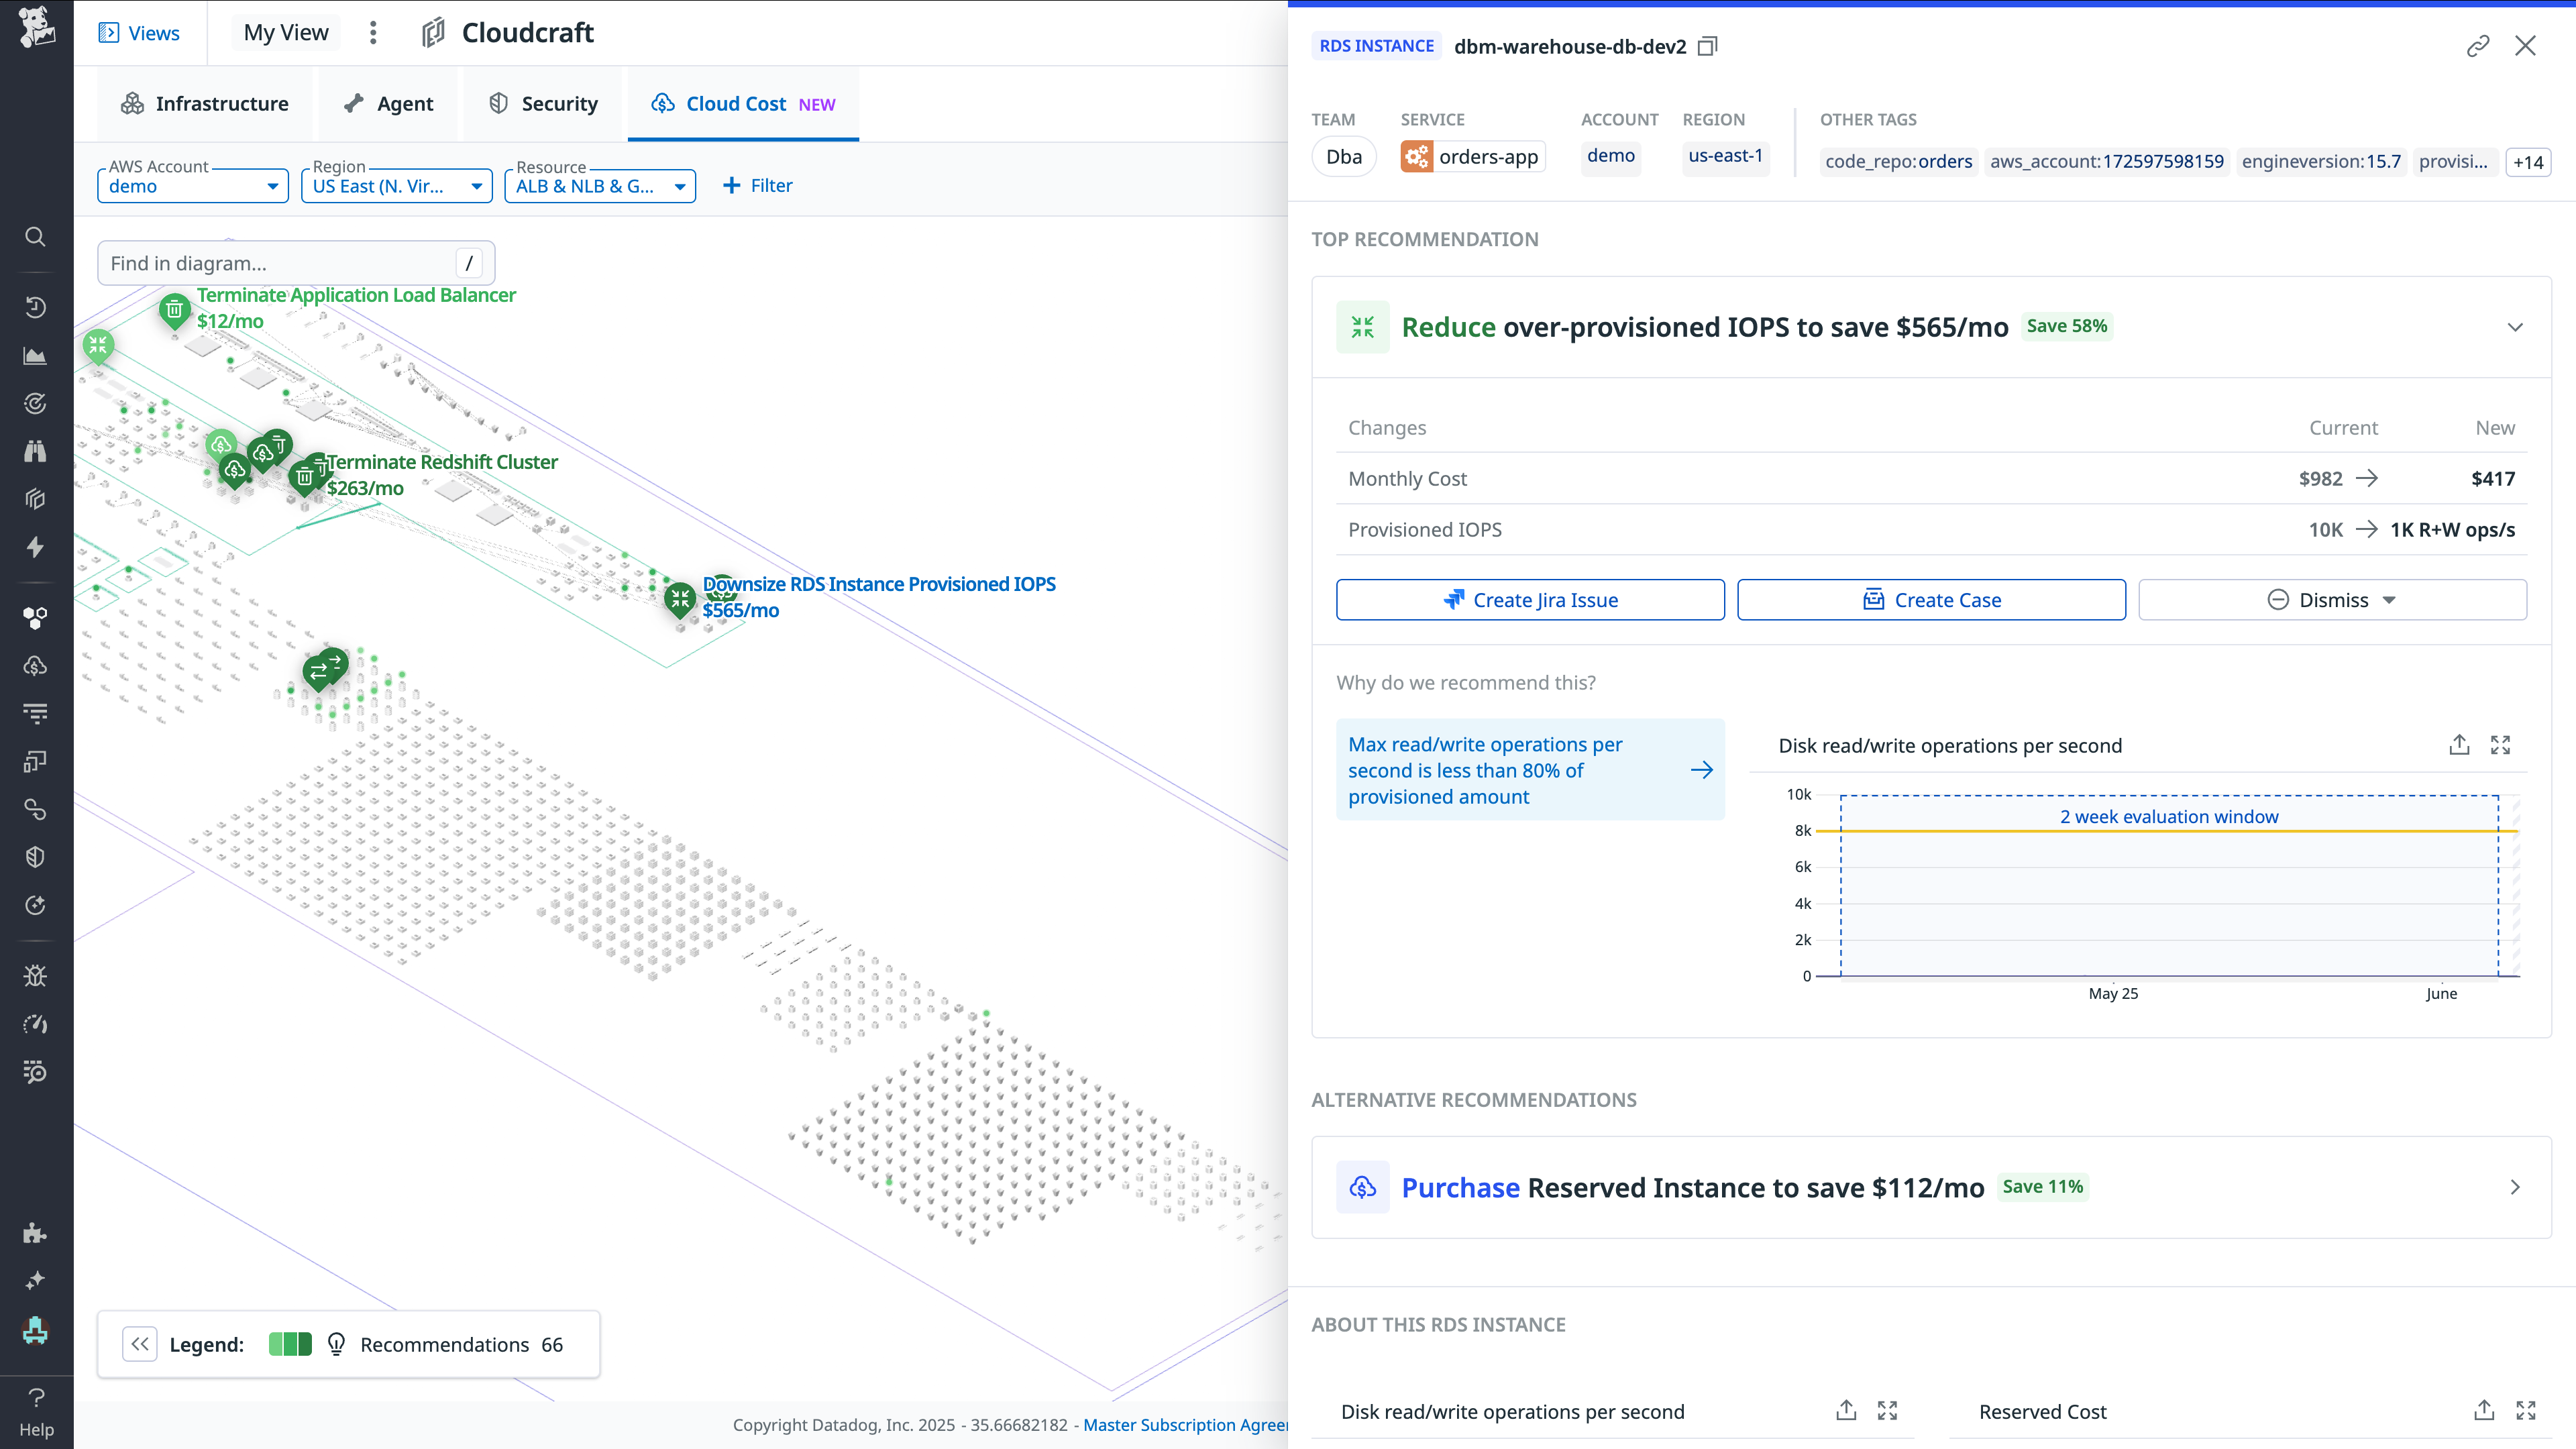Screen dimensions: 2576x1449
Task: Expand the Purchase Reserved Instance alternative recommendation
Action: tap(2516, 1187)
